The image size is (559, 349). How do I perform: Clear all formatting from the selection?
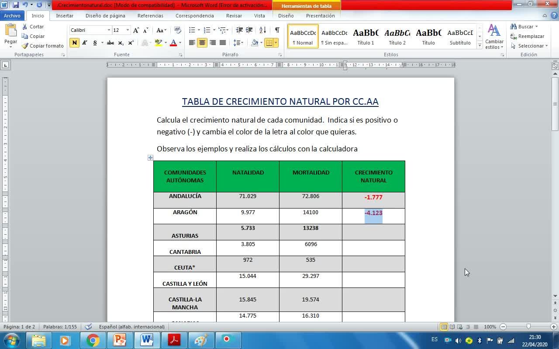click(x=178, y=30)
